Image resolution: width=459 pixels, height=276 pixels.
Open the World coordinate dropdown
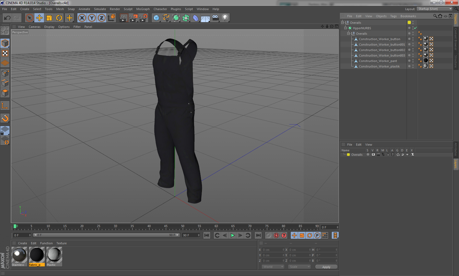[273, 267]
